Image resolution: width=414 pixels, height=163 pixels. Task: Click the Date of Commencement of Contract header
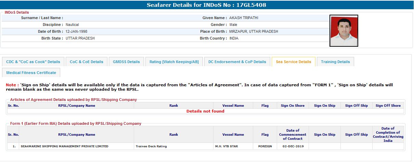tap(293, 134)
